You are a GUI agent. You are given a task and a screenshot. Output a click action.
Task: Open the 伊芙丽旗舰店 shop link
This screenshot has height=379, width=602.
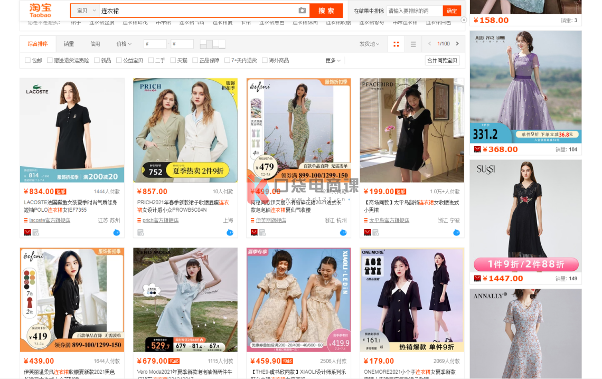tap(271, 221)
